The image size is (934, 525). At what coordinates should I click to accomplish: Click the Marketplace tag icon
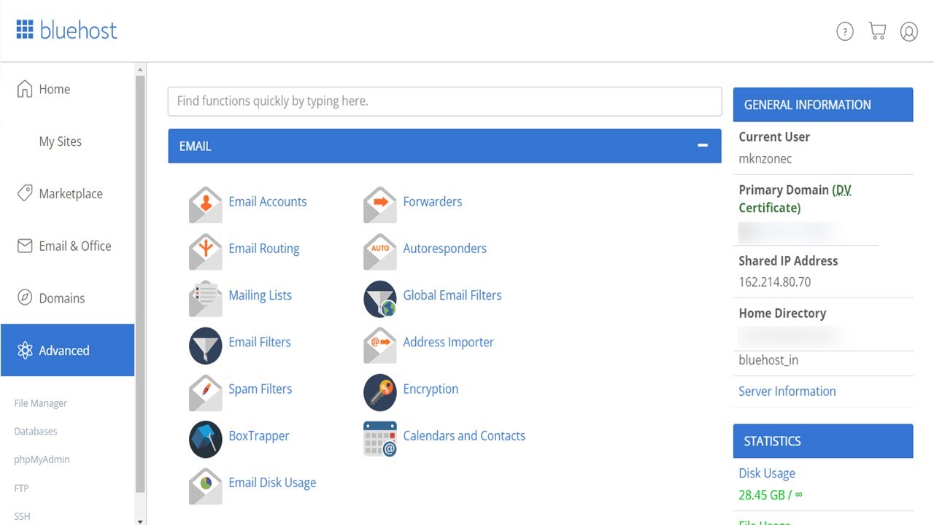25,193
